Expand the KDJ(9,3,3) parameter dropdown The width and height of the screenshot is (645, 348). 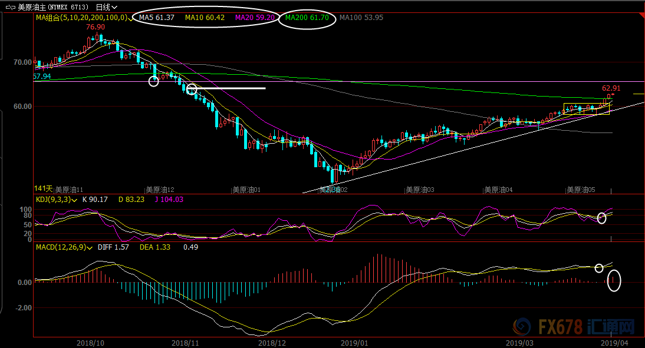pos(74,200)
